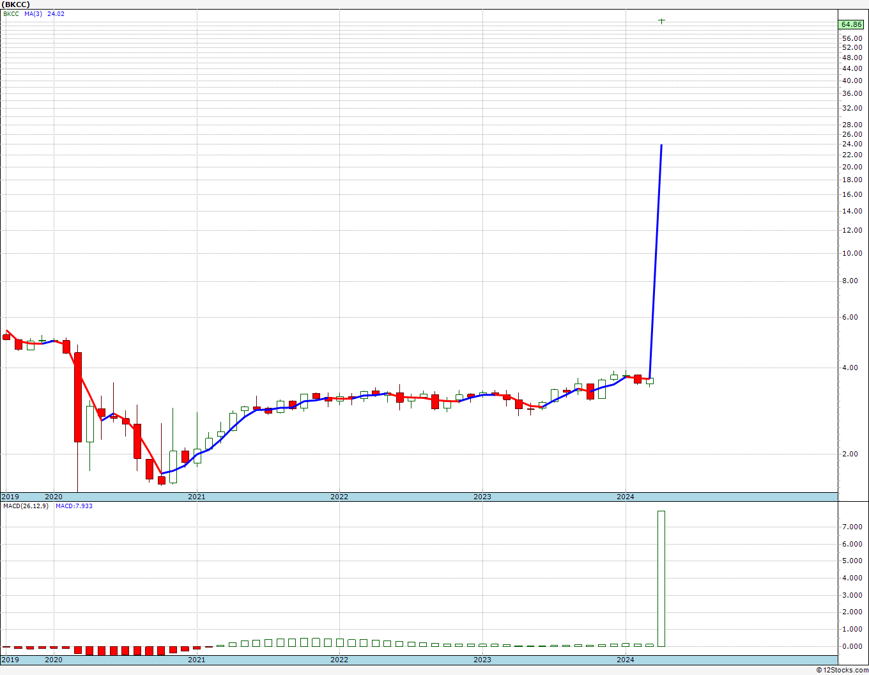Click the MA(3) indicator label
This screenshot has width=869, height=675.
click(x=33, y=14)
